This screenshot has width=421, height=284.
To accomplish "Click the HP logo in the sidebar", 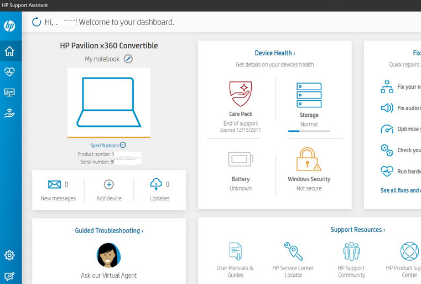I will coord(9,26).
